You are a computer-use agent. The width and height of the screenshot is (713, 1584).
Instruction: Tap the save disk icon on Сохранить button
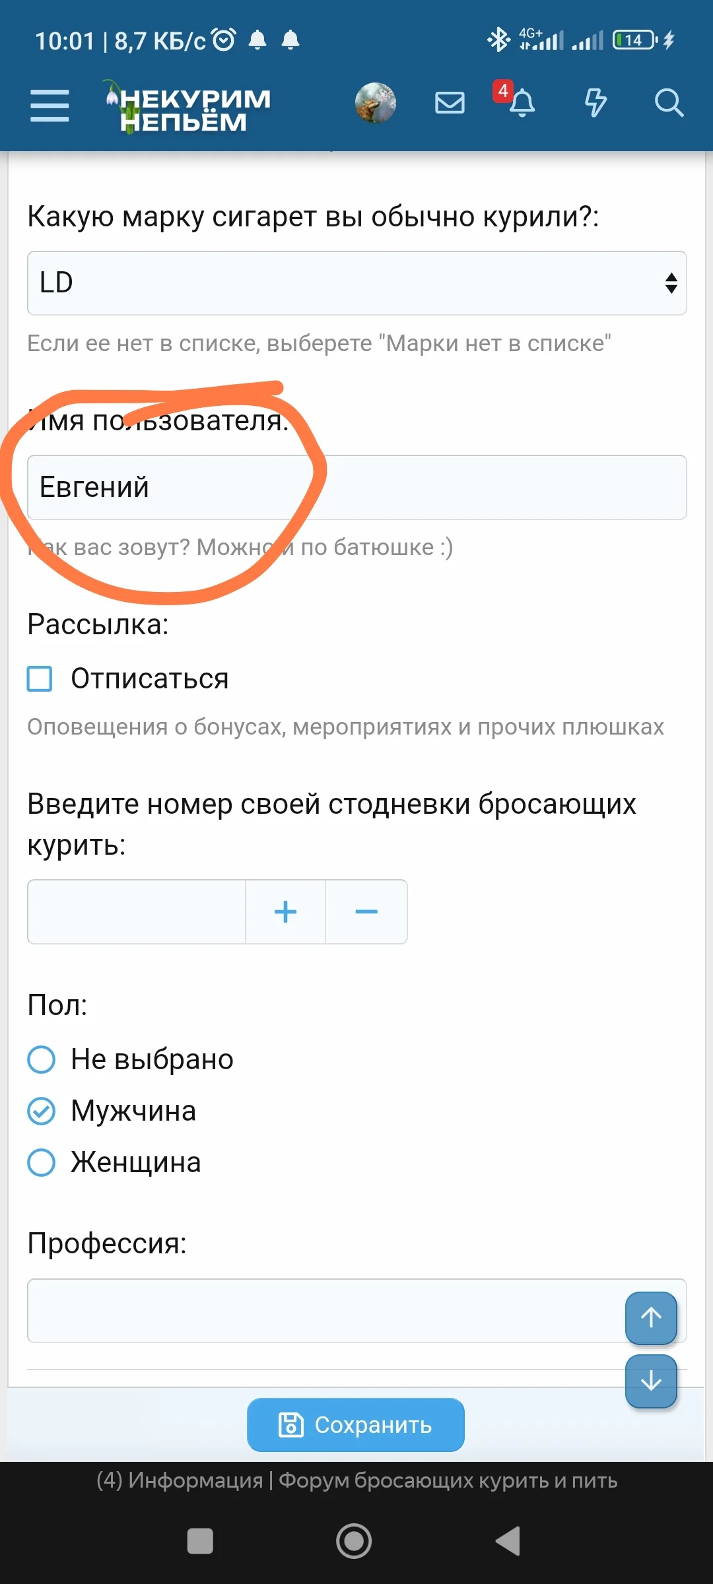291,1425
